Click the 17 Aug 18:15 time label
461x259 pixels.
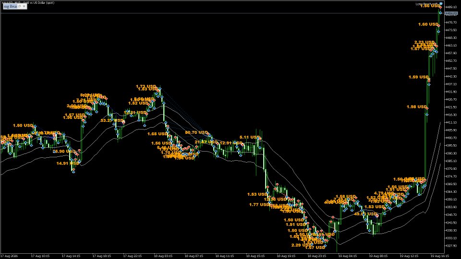tap(101, 256)
